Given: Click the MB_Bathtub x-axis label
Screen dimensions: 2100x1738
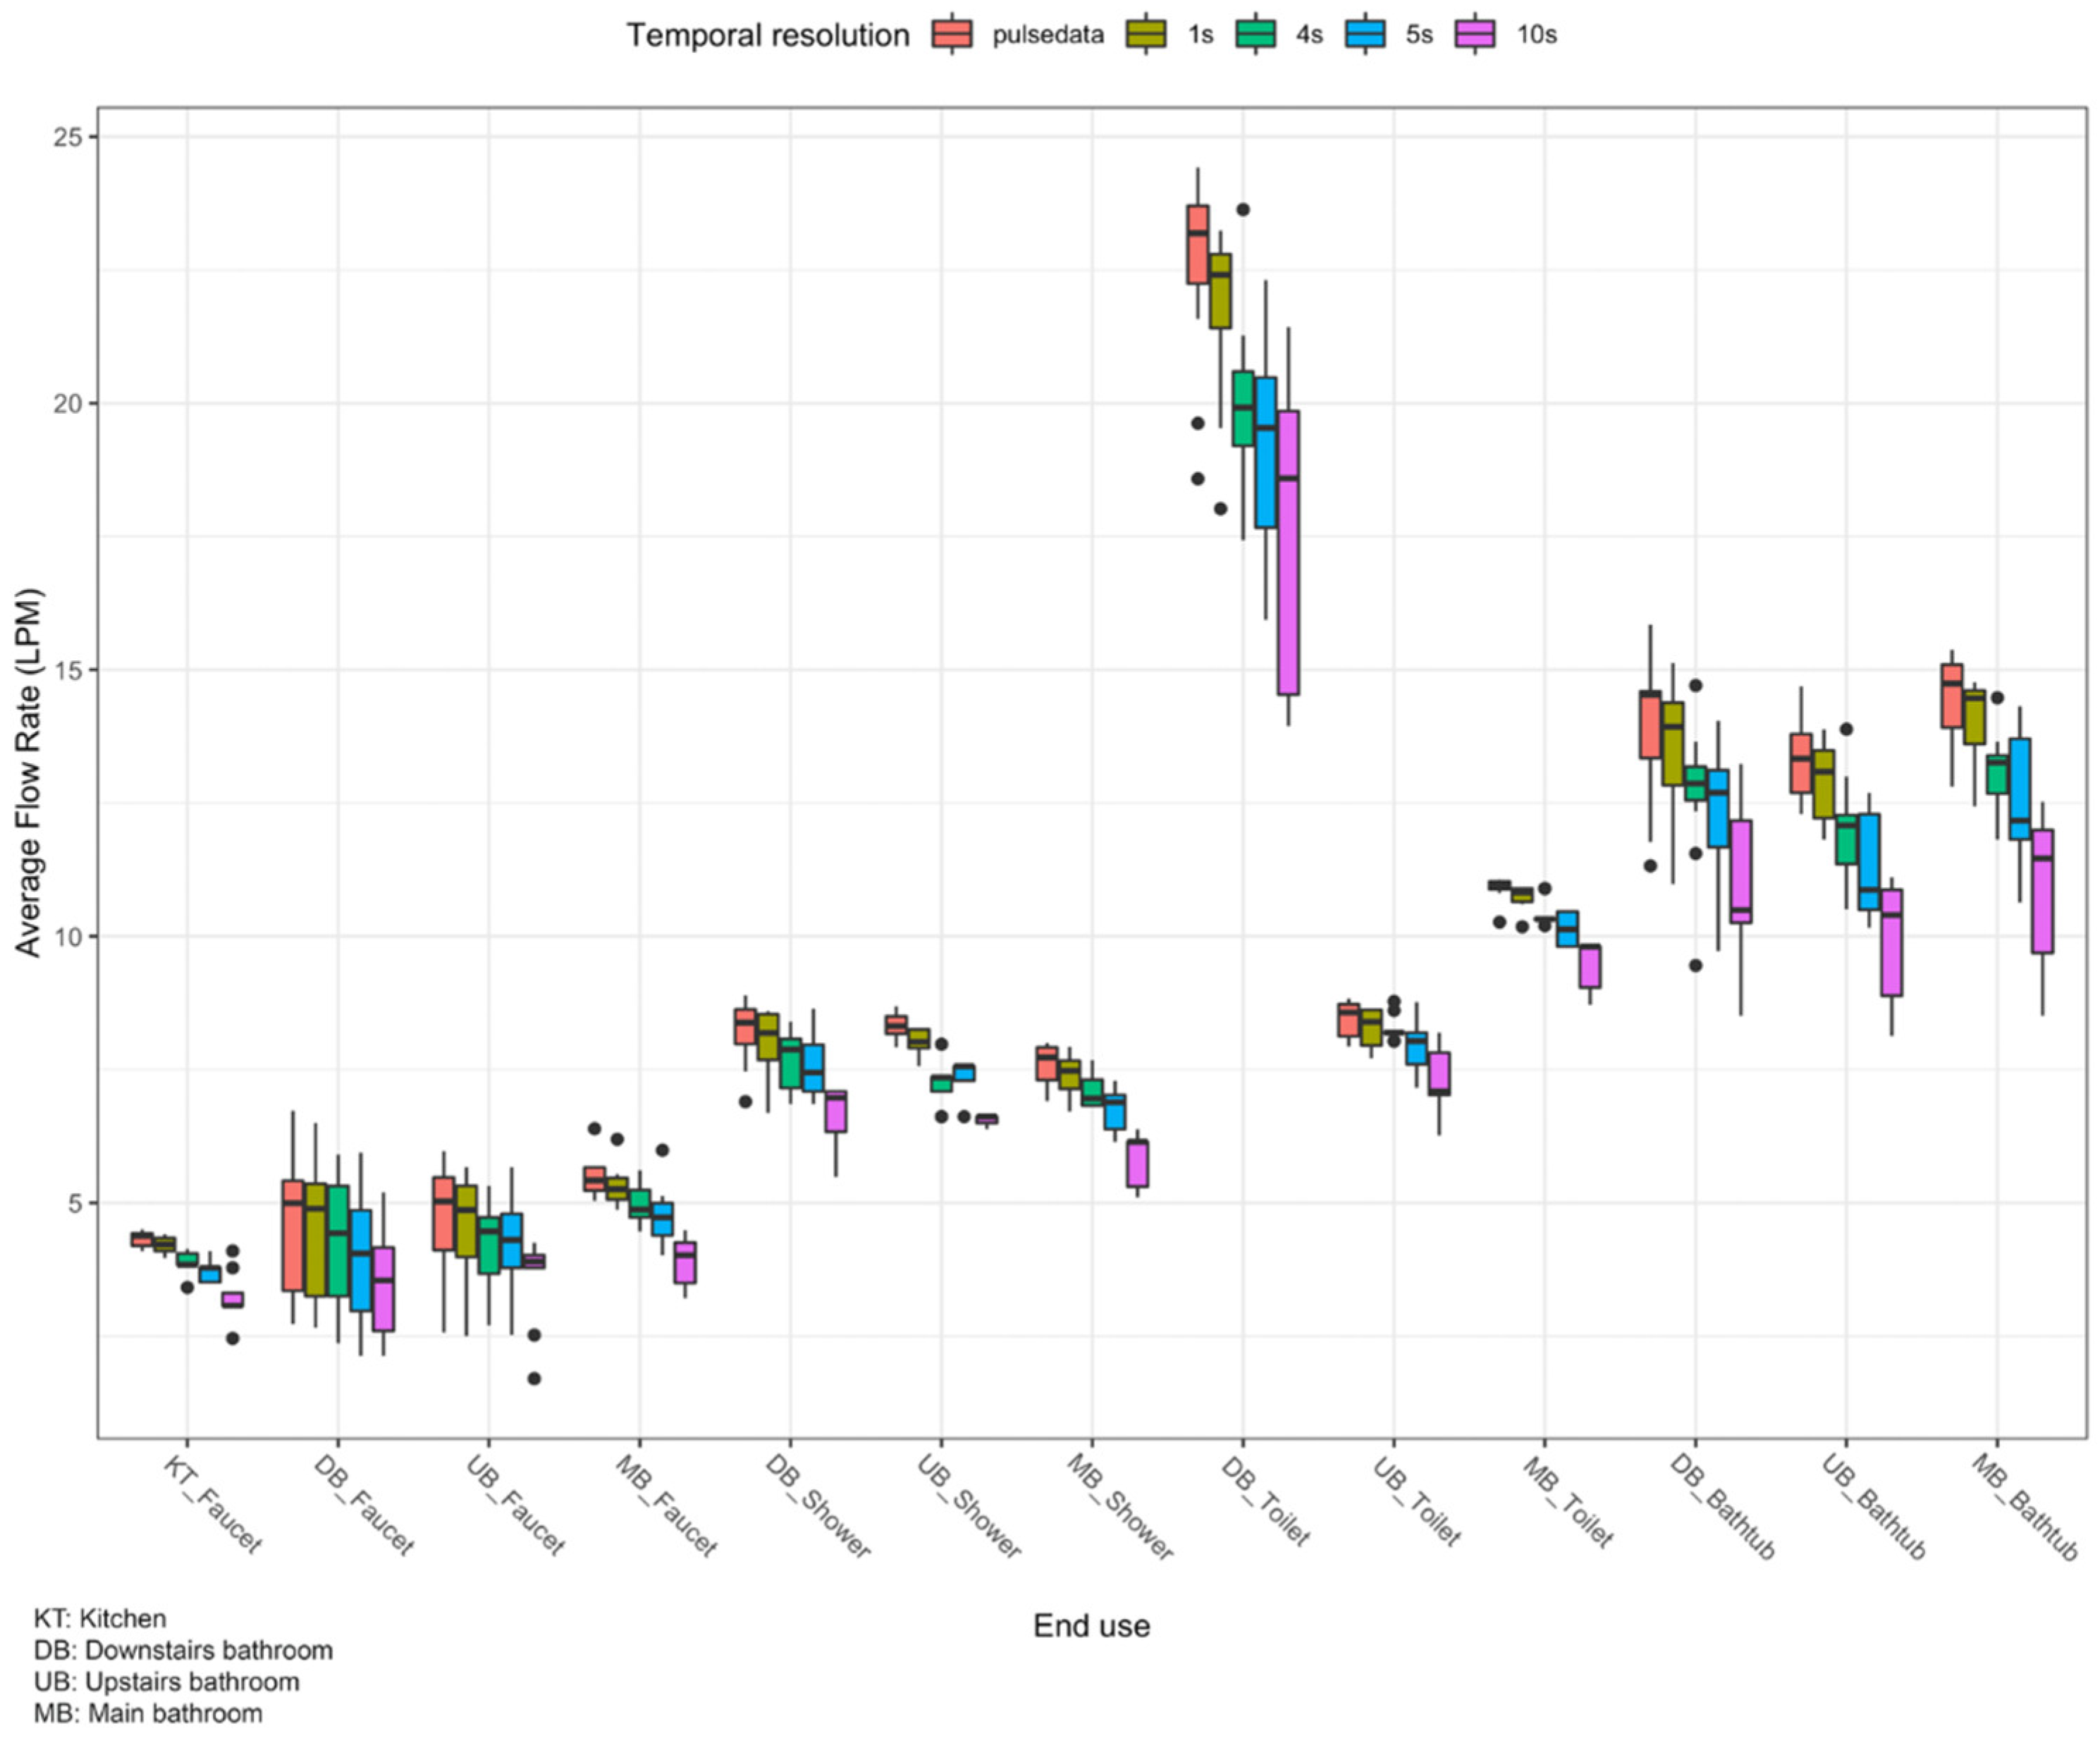Looking at the screenshot, I should click(x=2025, y=1506).
